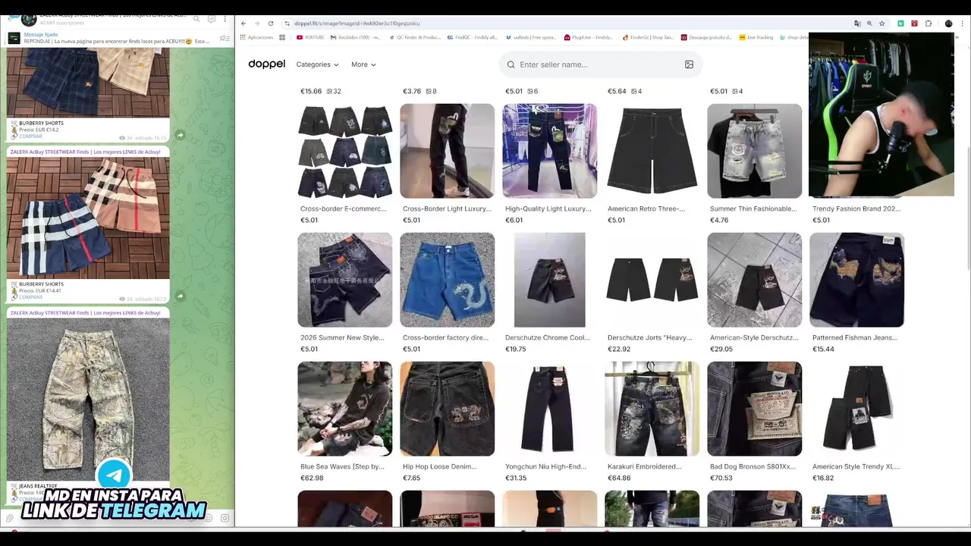Screen dimensions: 971x546
Task: Open Patterned Fishman Jeans thumbnail
Action: pyautogui.click(x=857, y=280)
